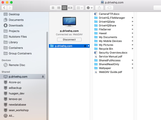Expand Hawaii folder arrow

(133, 33)
